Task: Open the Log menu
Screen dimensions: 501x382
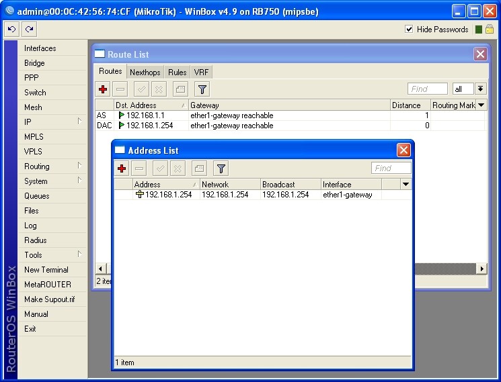Action: point(52,226)
